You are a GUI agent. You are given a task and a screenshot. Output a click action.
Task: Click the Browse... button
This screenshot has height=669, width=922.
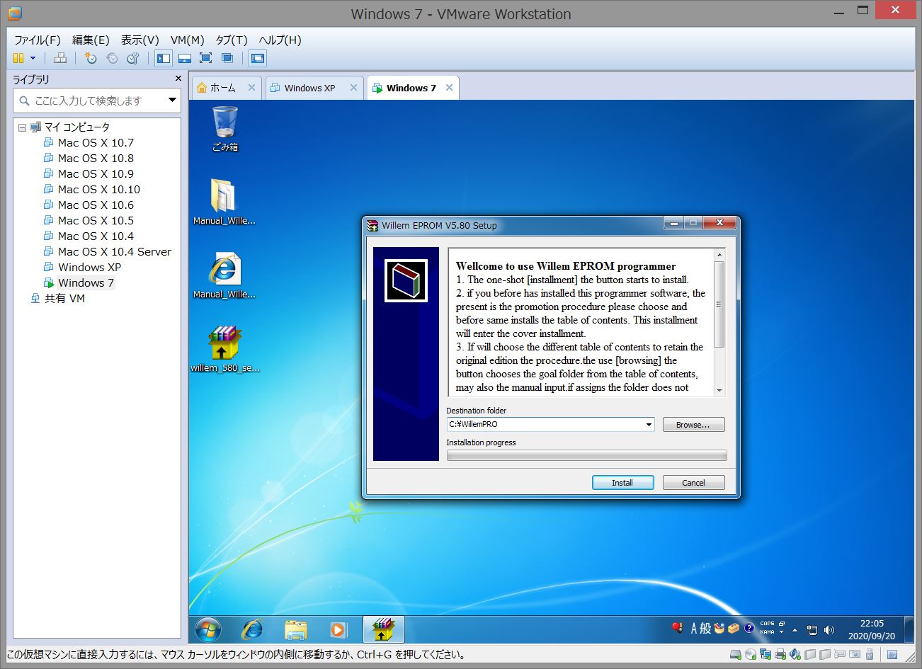pyautogui.click(x=693, y=425)
